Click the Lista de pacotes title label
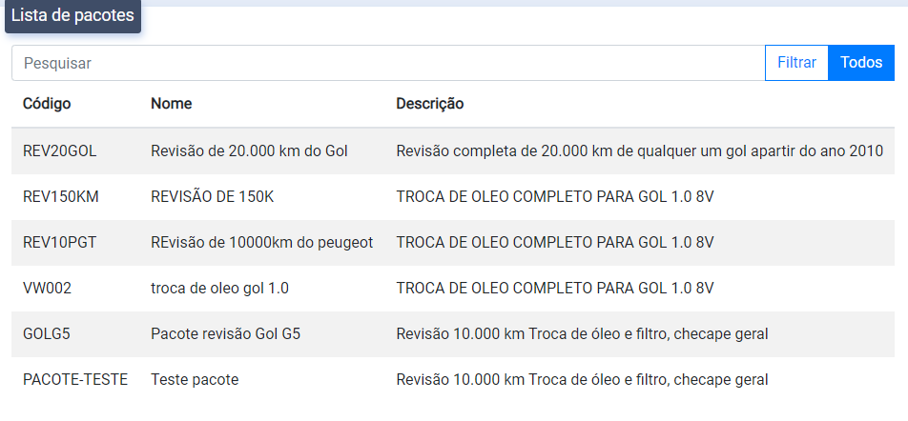908x421 pixels. coord(72,16)
